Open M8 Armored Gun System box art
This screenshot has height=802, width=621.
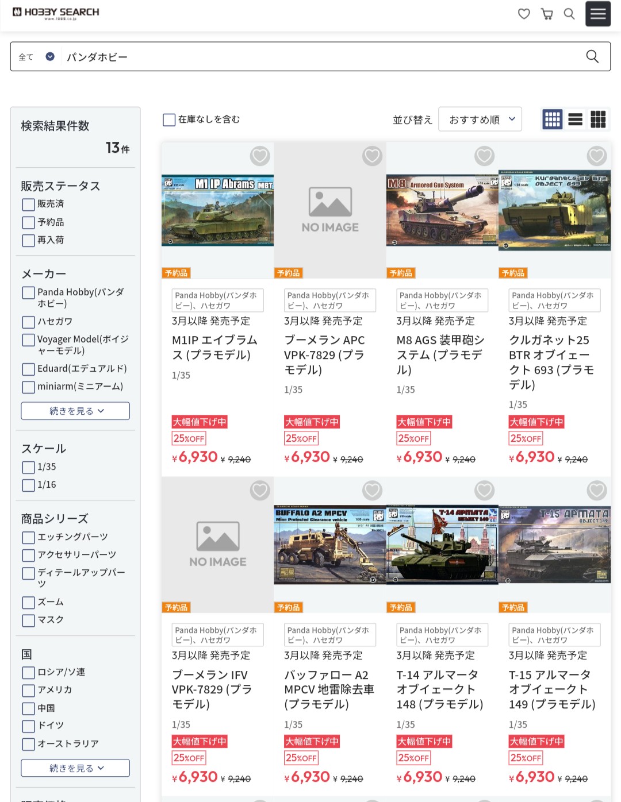point(442,210)
